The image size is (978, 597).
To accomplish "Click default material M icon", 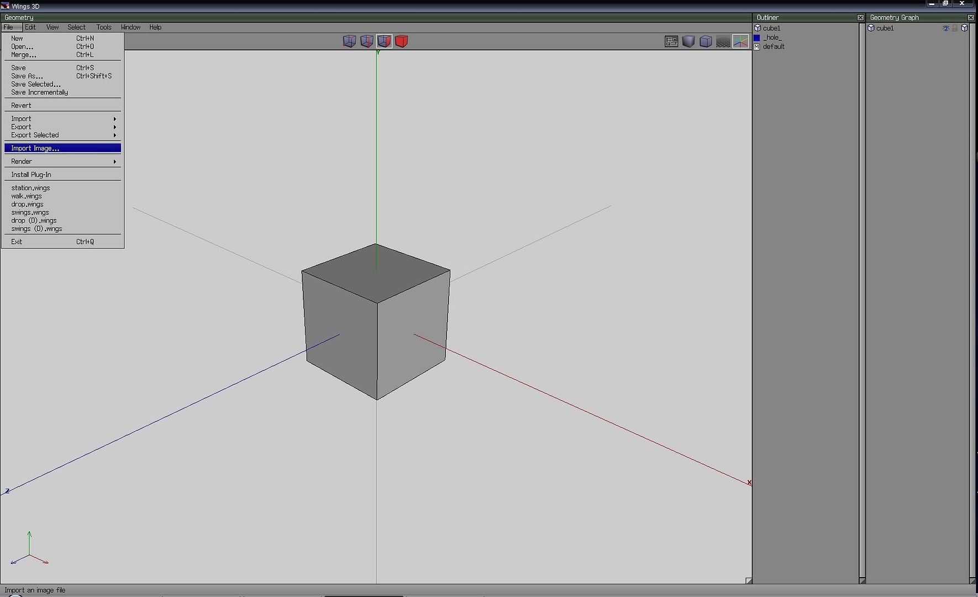I will 757,47.
